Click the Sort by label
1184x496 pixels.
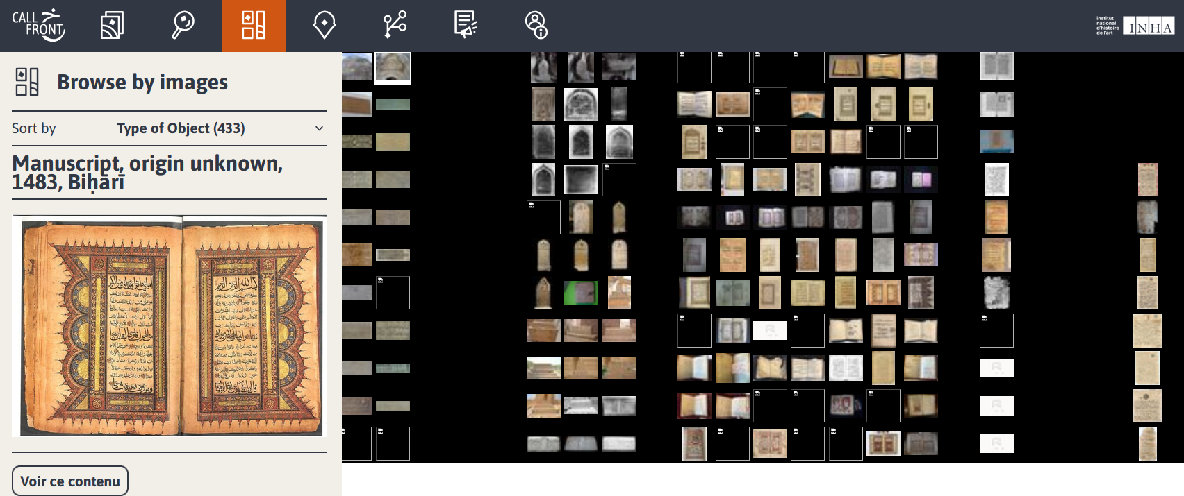coord(34,128)
